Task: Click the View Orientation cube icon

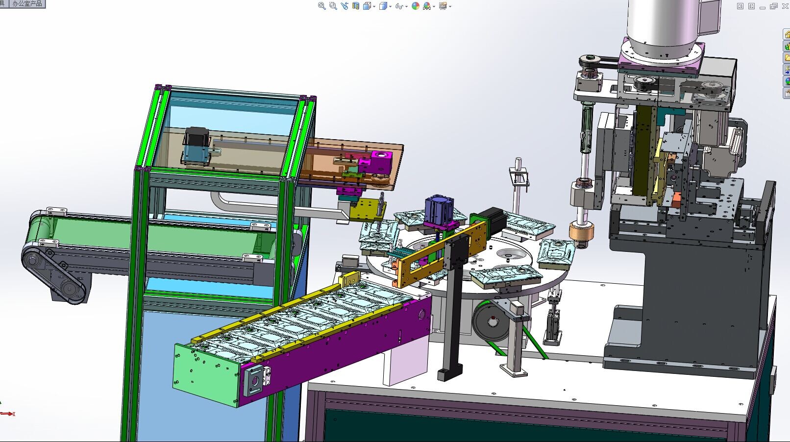Action: pyautogui.click(x=367, y=6)
